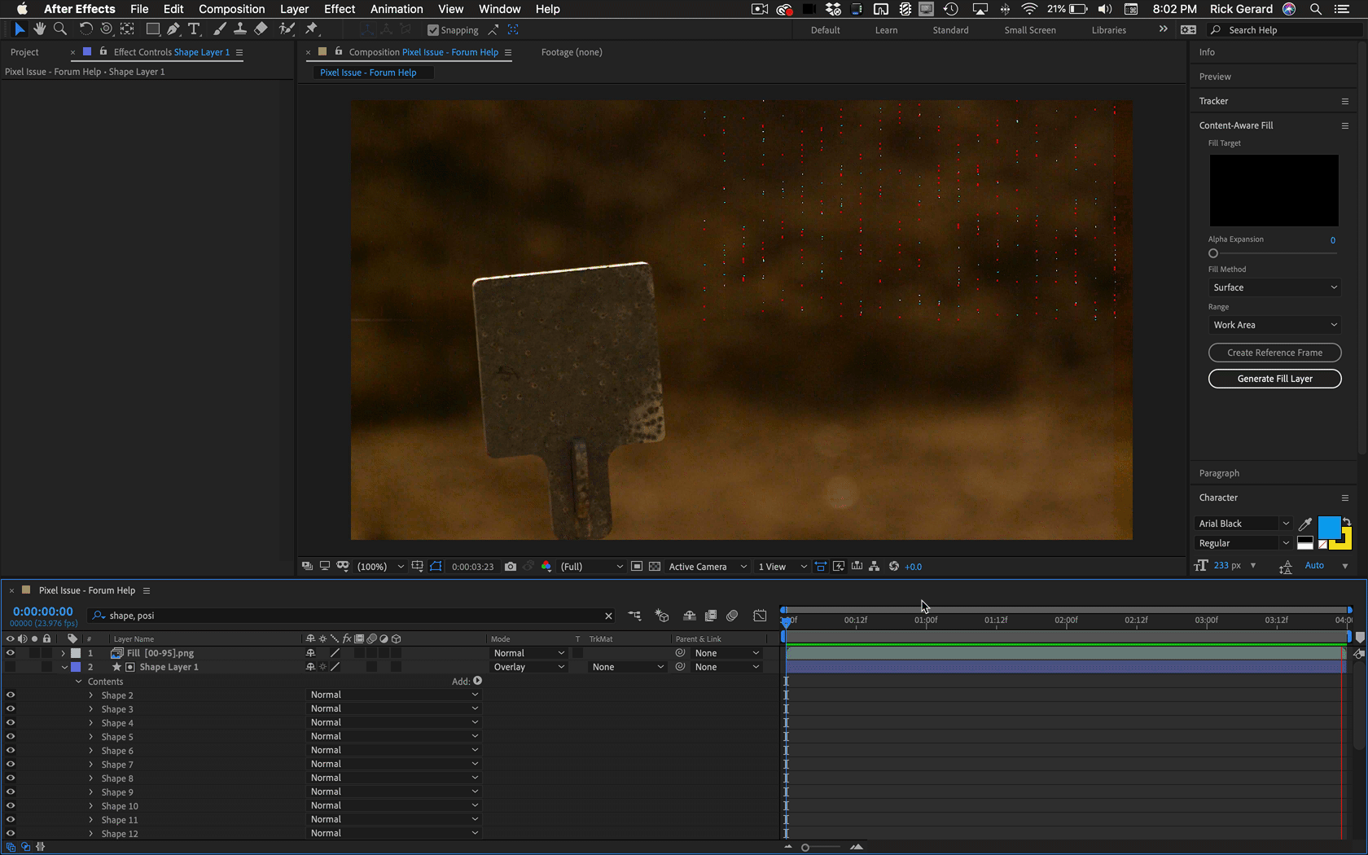Select the Pen tool
This screenshot has height=855, width=1368.
coord(173,29)
